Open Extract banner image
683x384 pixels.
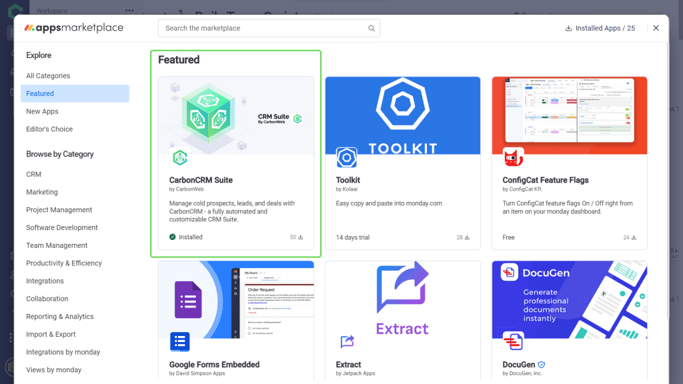[403, 299]
